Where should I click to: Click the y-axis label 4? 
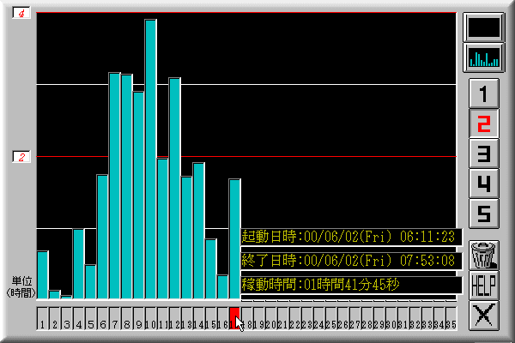tap(21, 14)
